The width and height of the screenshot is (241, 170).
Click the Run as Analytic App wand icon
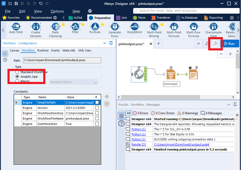(x=215, y=44)
